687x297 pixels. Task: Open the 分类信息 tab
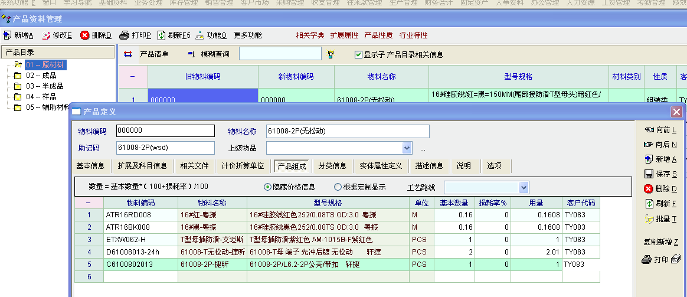[x=332, y=166]
